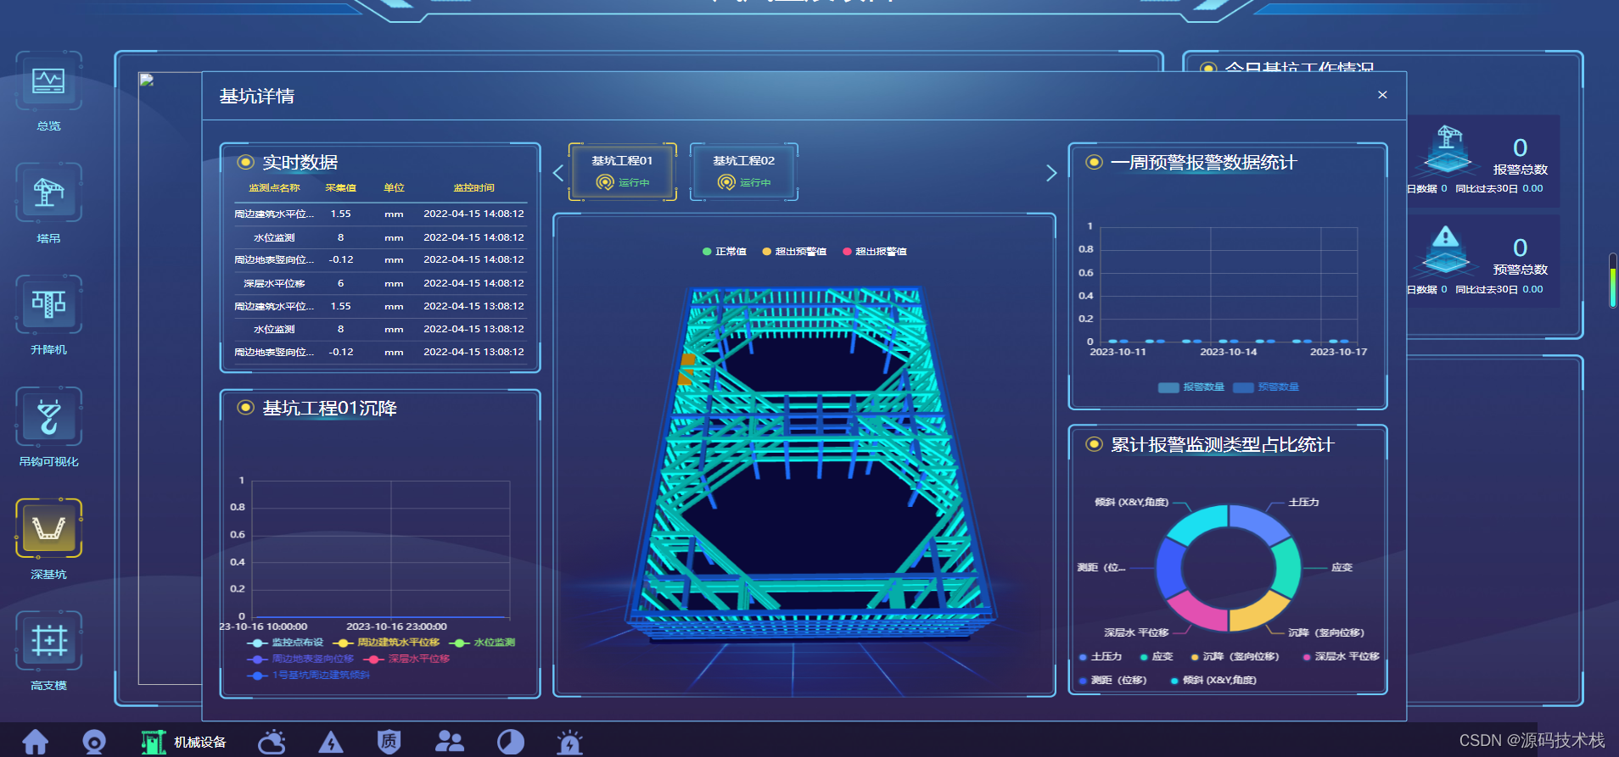Switch to the 基坑工程02 tab
Screen dimensions: 1619x757
click(x=744, y=171)
